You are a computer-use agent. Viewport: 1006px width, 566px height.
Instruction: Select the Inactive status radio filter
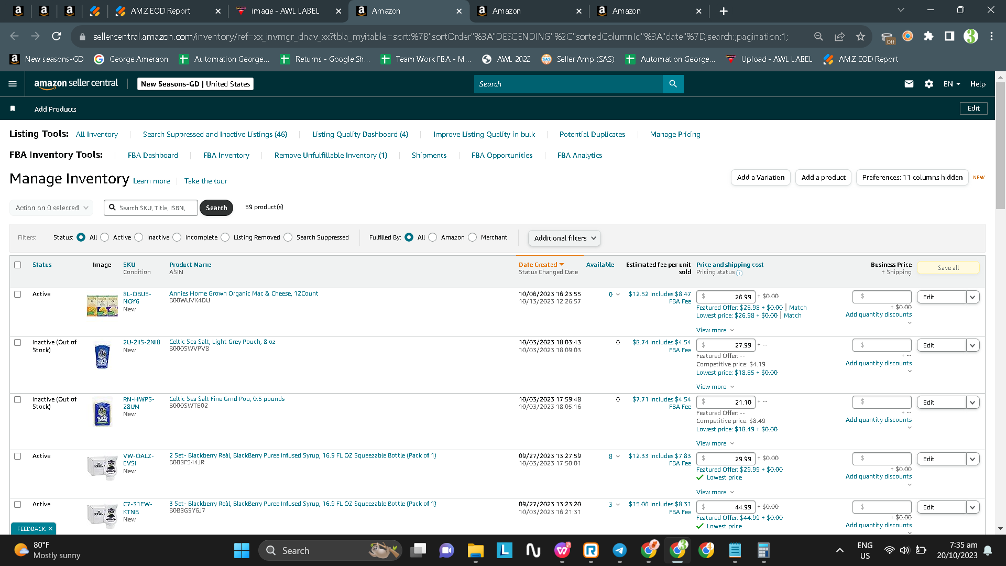pyautogui.click(x=139, y=237)
